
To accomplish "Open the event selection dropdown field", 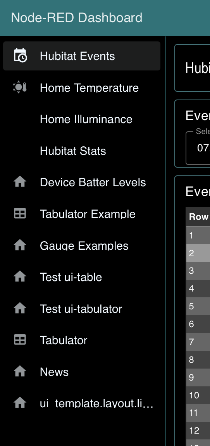I will [198, 148].
